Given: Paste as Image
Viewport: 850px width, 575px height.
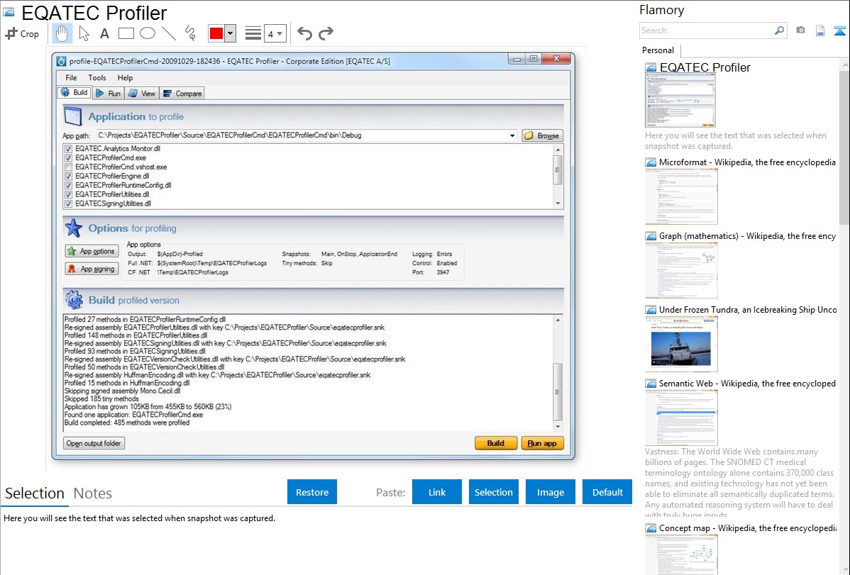Looking at the screenshot, I should click(x=550, y=492).
